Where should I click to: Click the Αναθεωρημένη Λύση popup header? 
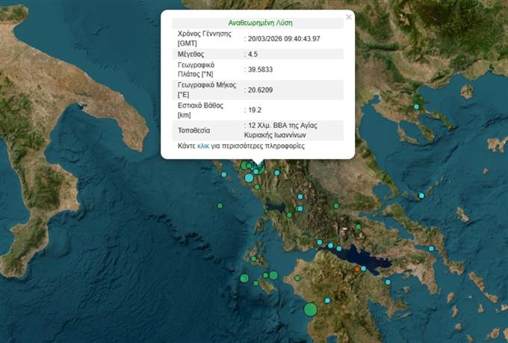258,23
